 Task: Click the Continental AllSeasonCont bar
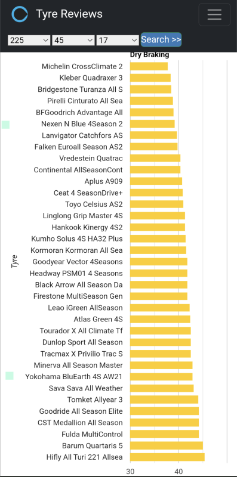pyautogui.click(x=155, y=170)
